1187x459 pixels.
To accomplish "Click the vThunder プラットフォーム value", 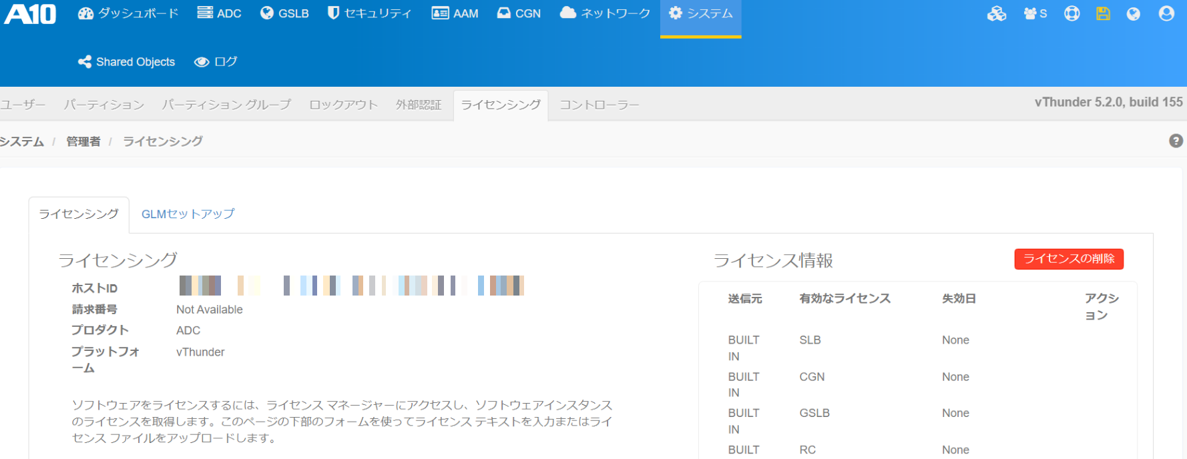I will pos(200,352).
